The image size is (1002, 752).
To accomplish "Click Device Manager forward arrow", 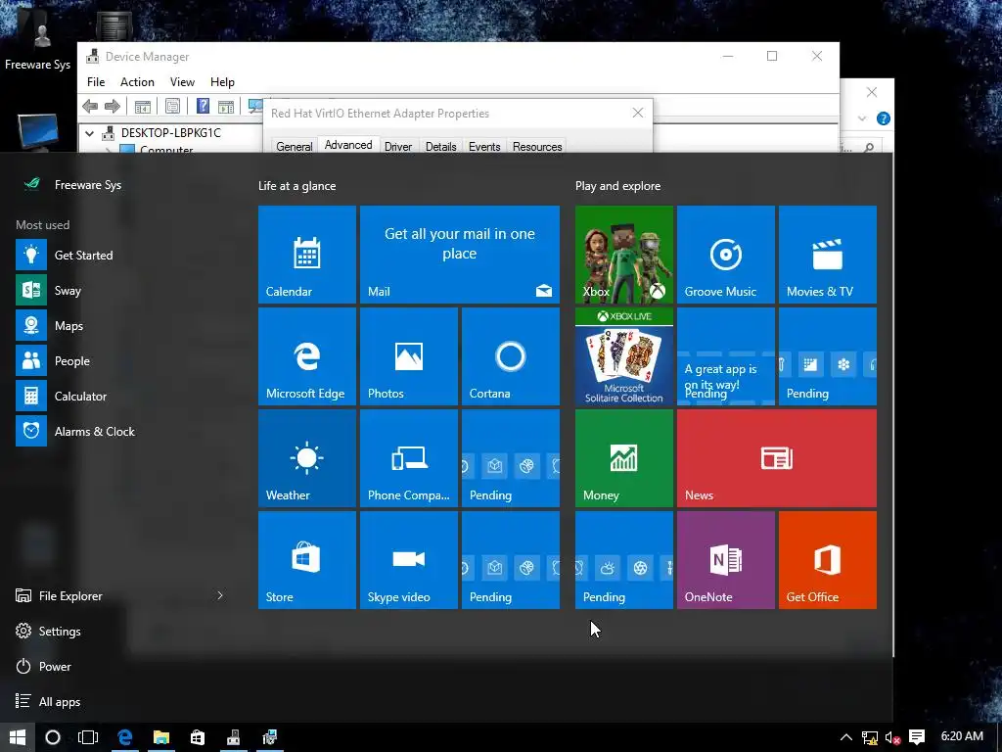I will [113, 106].
